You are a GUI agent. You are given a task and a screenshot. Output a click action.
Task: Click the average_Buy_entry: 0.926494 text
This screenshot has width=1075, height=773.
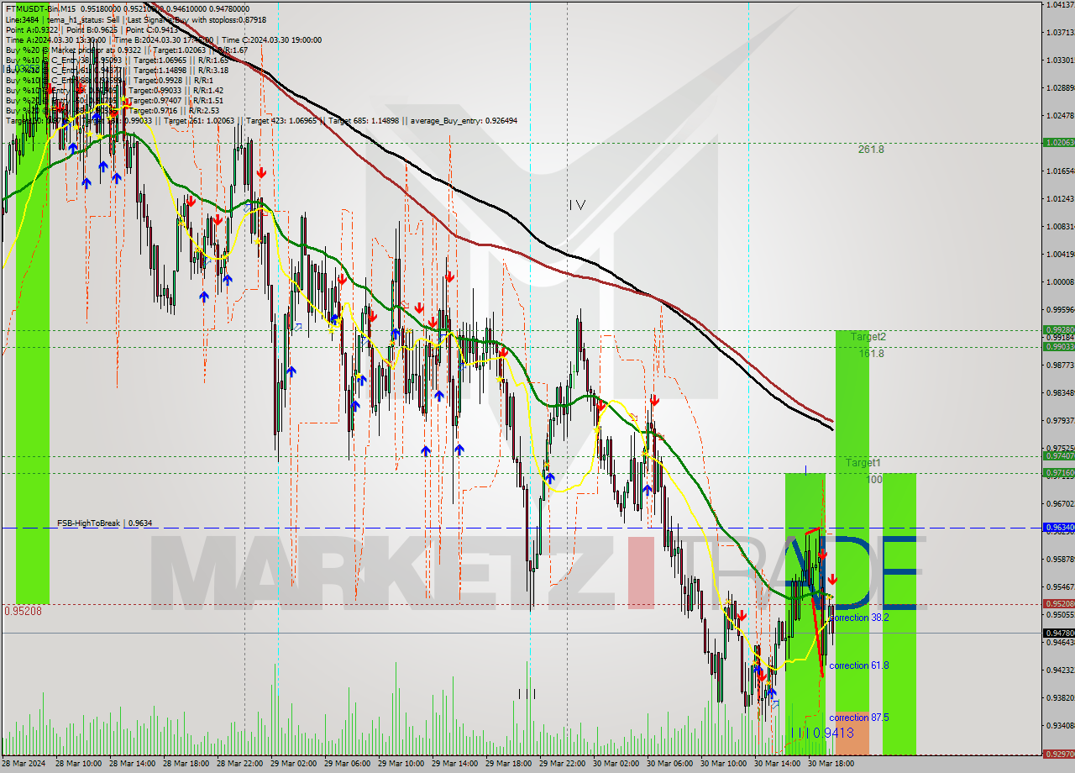tap(464, 120)
